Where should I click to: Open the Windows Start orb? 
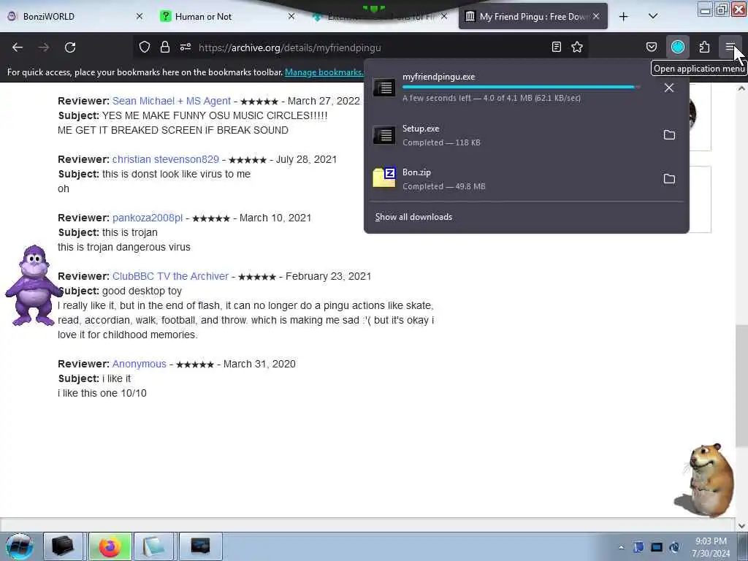[19, 546]
